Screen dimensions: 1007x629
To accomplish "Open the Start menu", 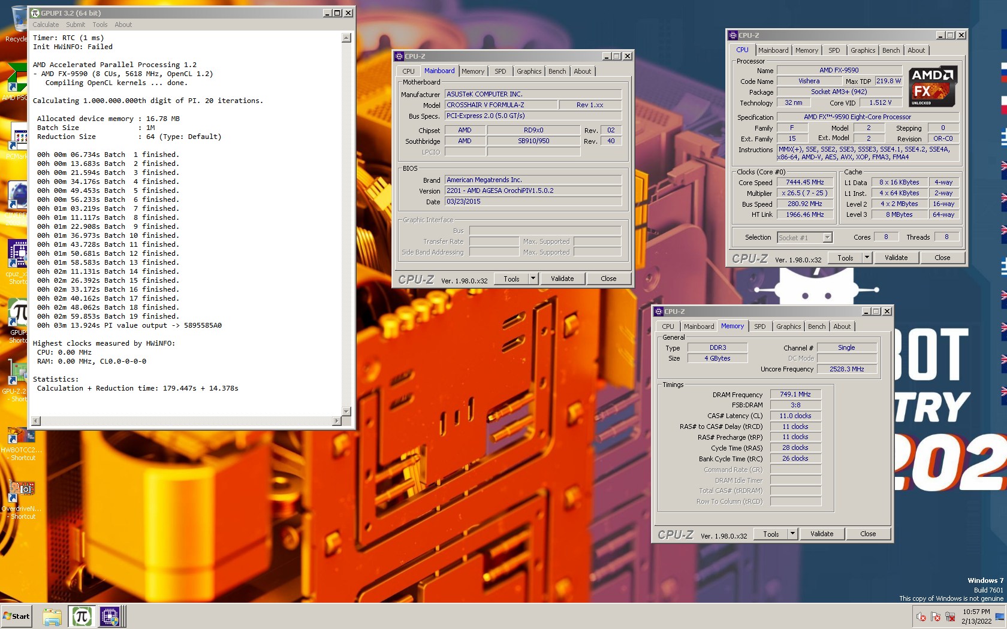I will point(16,616).
